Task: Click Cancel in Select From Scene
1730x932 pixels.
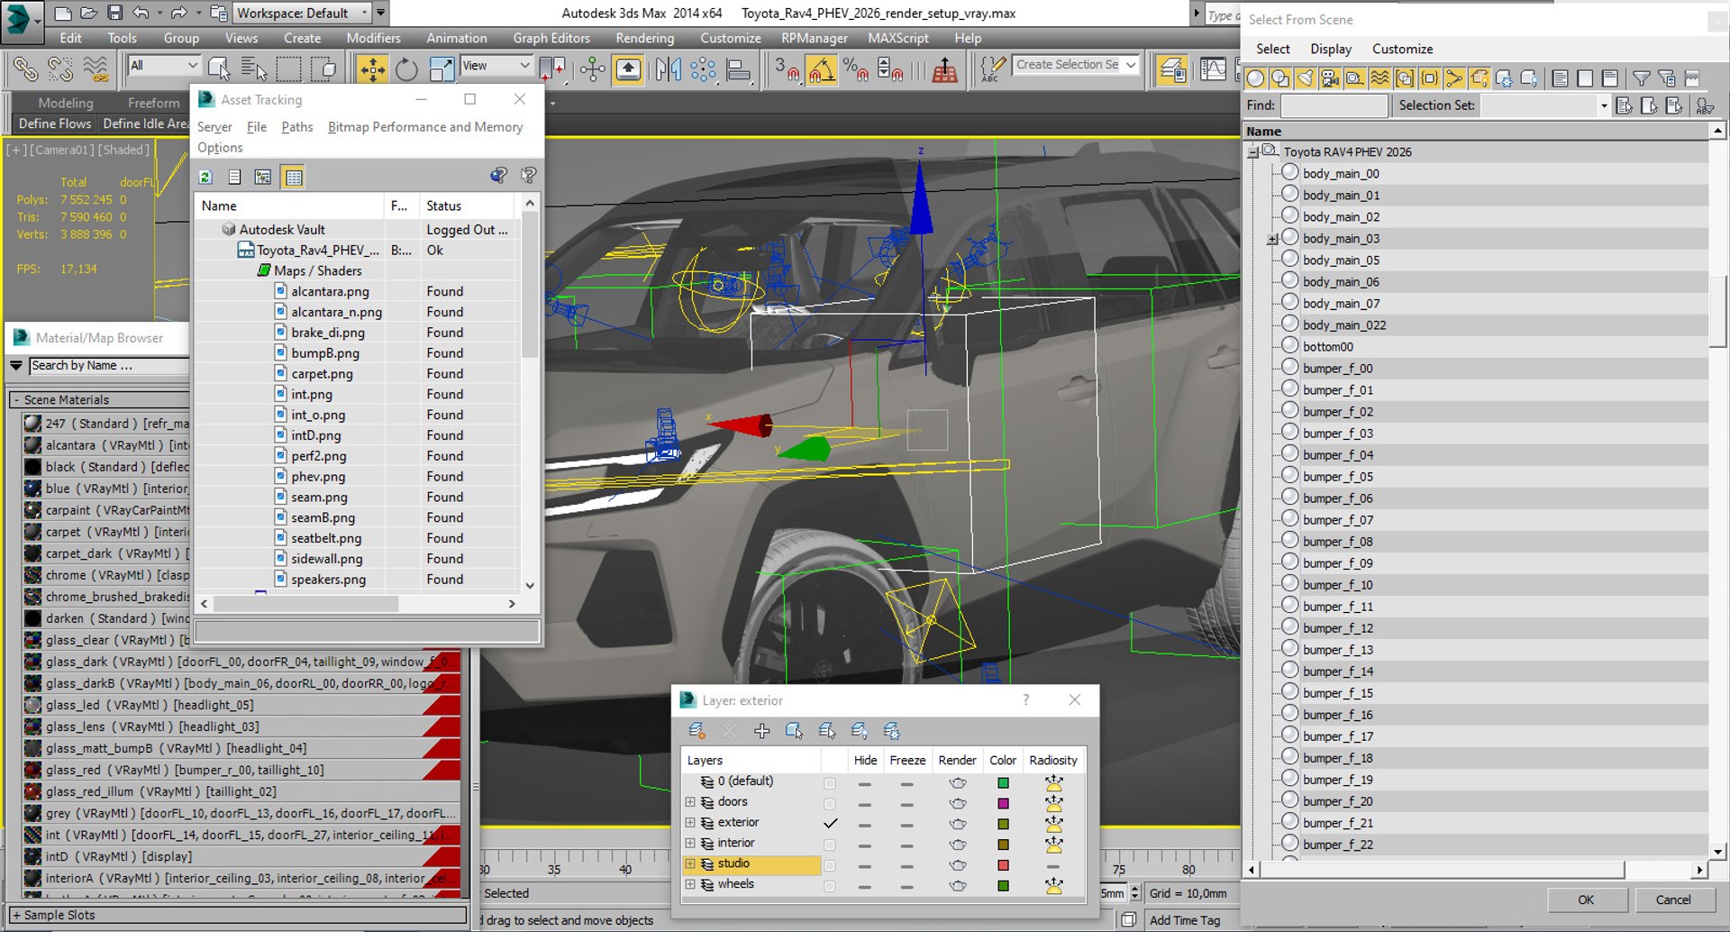Action: coord(1673,900)
